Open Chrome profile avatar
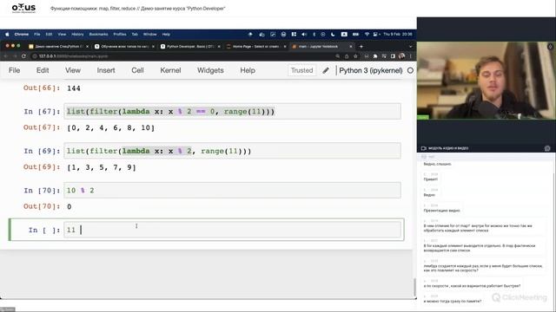The width and height of the screenshot is (556, 312). coord(401,56)
